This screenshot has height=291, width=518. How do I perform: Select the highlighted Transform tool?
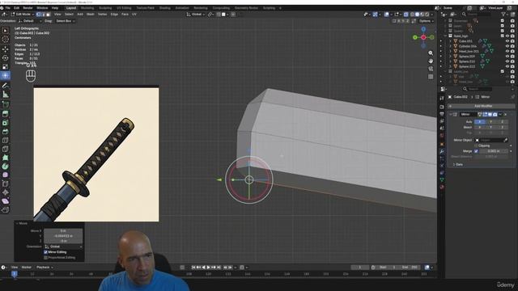[6, 76]
